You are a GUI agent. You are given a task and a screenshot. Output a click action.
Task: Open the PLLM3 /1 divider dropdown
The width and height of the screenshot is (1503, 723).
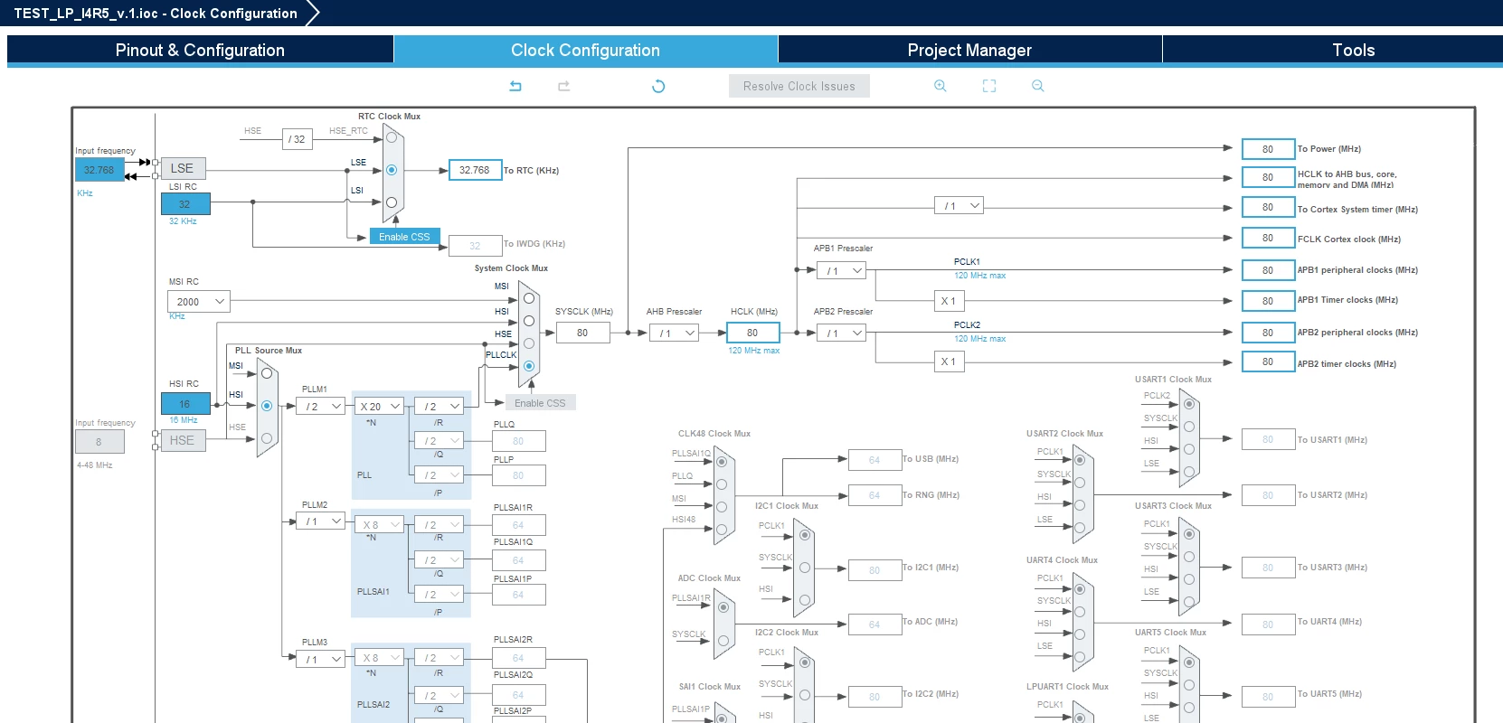tap(321, 660)
